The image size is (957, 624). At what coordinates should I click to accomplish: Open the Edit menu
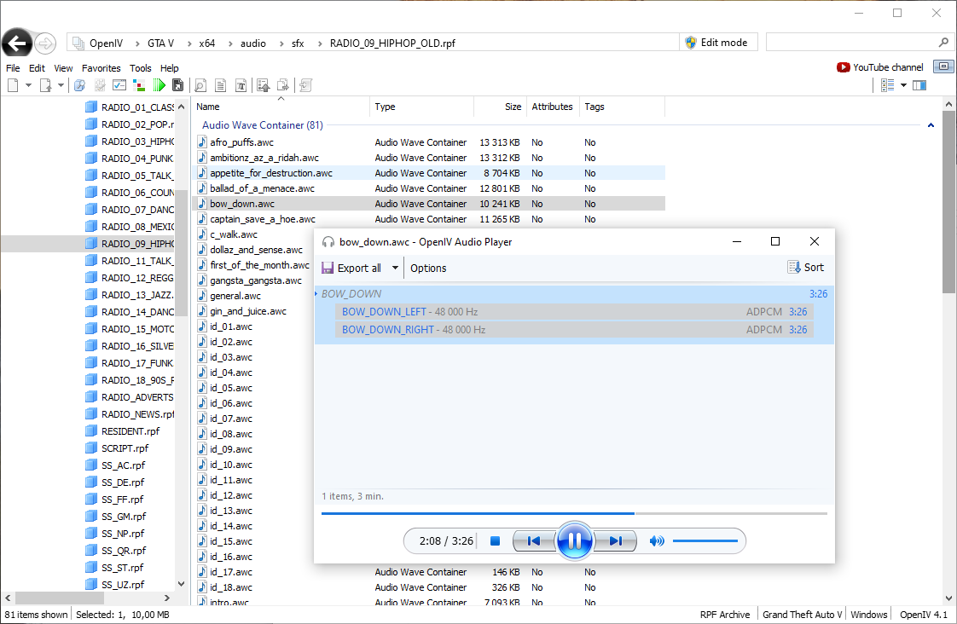point(37,68)
